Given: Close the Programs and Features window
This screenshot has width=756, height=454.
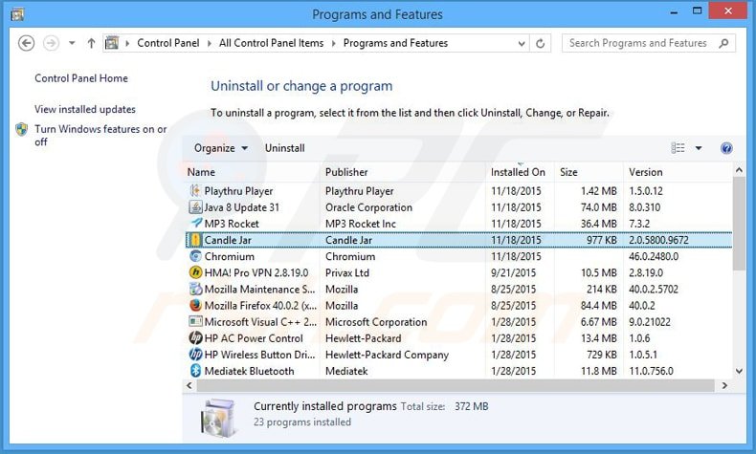Looking at the screenshot, I should pyautogui.click(x=728, y=11).
